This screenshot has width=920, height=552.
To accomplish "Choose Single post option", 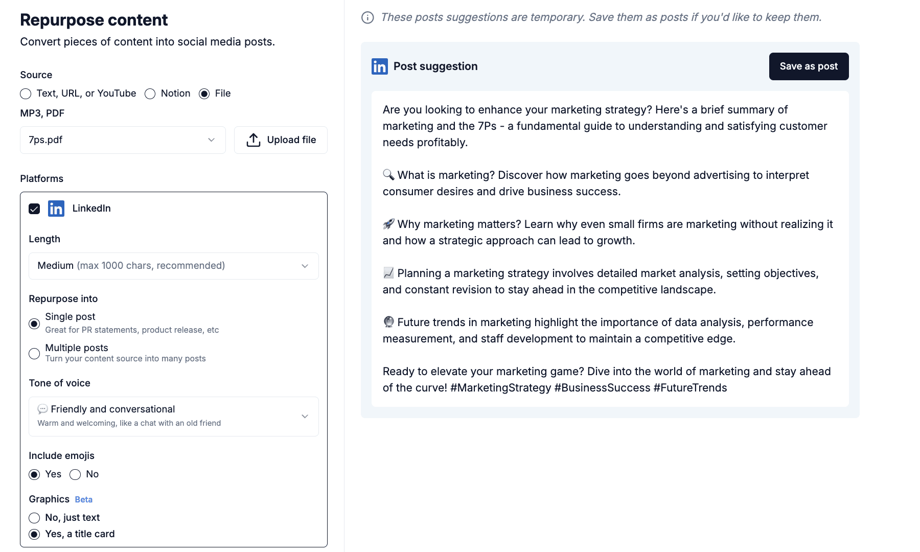I will tap(34, 324).
